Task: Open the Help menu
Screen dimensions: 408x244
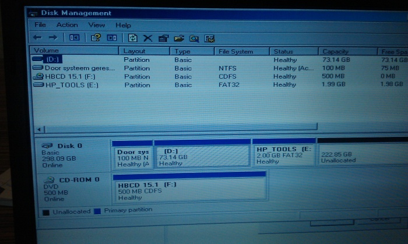Action: click(x=123, y=25)
